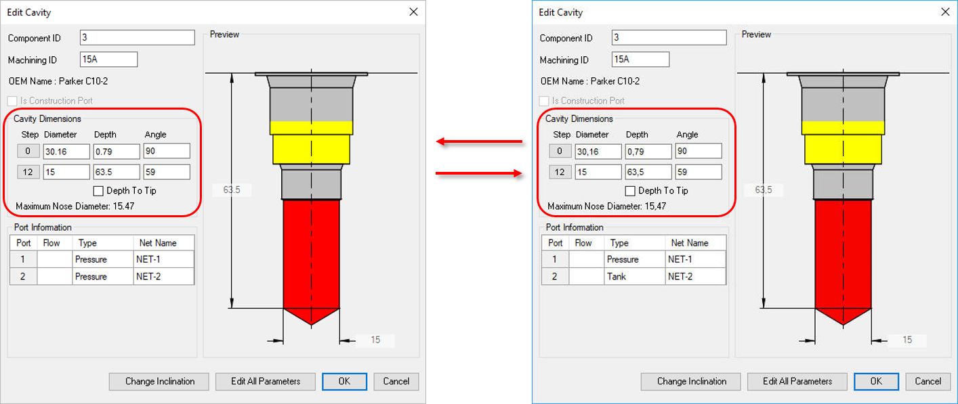Image resolution: width=958 pixels, height=404 pixels.
Task: Confirm with OK in left dialog
Action: (x=344, y=382)
